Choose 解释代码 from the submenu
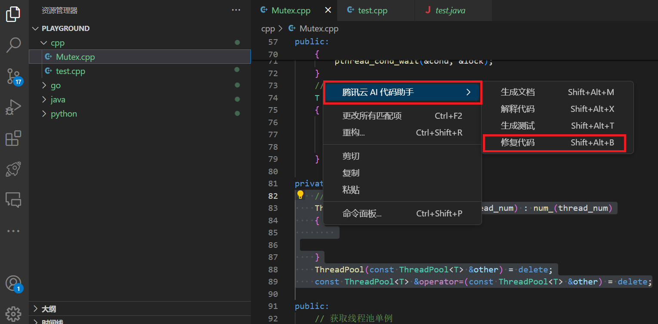 tap(557, 109)
